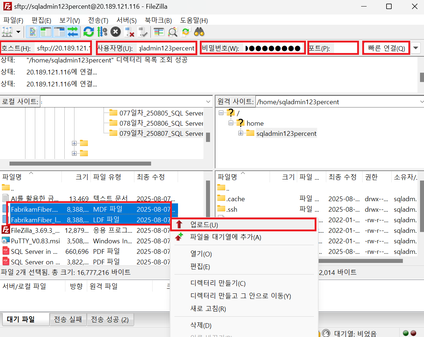
Task: Toggle the remote directory tree view
Action: [59, 32]
